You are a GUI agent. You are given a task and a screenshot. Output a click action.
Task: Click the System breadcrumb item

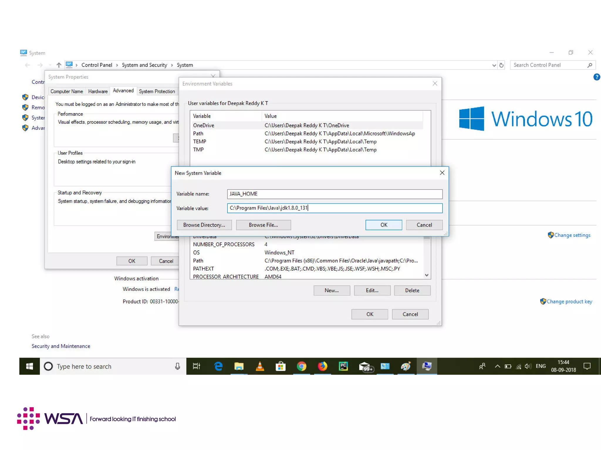pyautogui.click(x=185, y=65)
